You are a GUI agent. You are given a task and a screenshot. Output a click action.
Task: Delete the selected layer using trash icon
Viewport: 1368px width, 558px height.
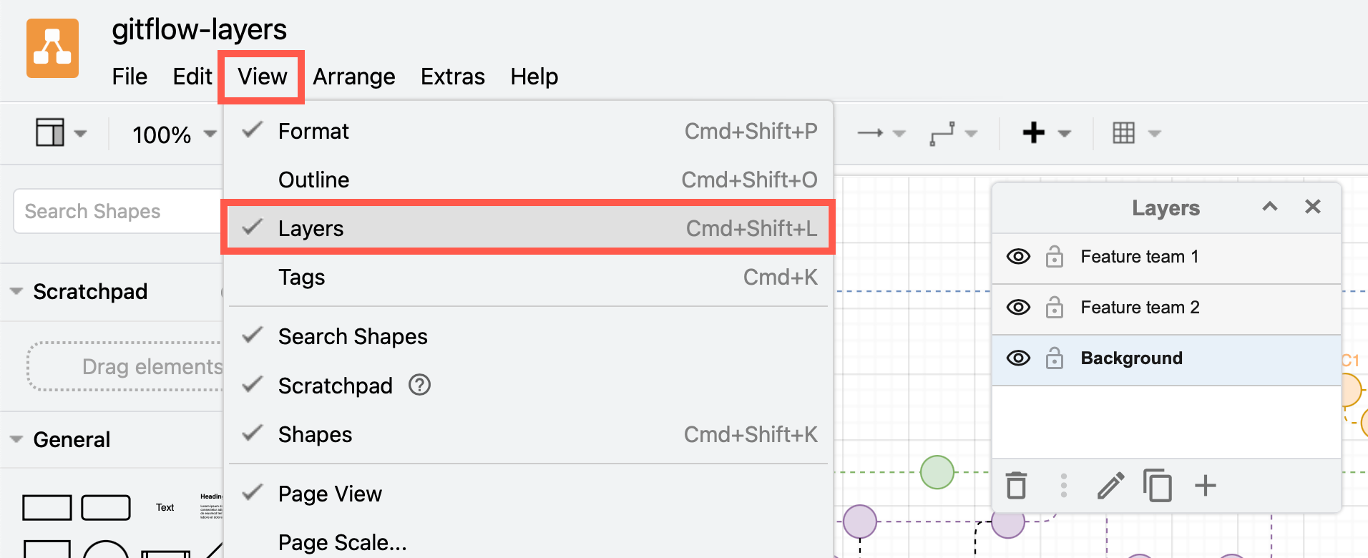[1016, 486]
